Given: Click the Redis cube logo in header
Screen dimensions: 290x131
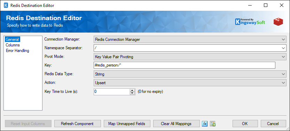Looking at the screenshot, I should click(x=279, y=22).
